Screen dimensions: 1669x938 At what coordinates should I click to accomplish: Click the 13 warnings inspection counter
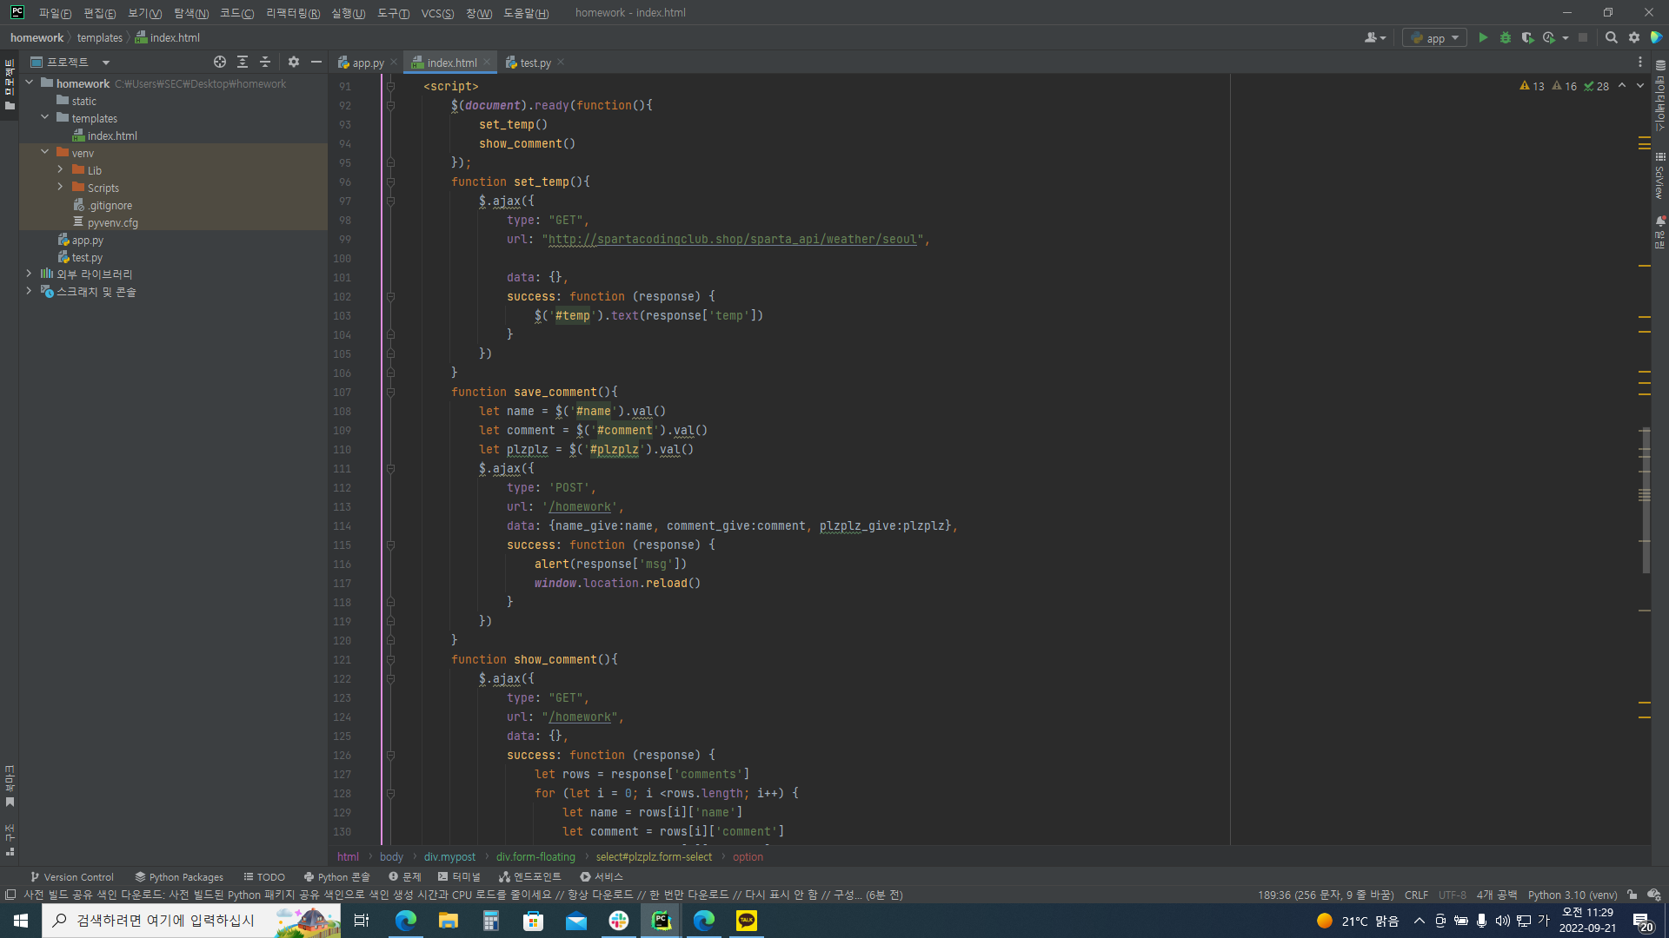point(1532,86)
